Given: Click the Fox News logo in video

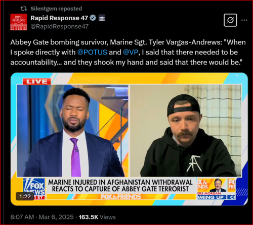Looking at the screenshot, I should click(x=34, y=189).
